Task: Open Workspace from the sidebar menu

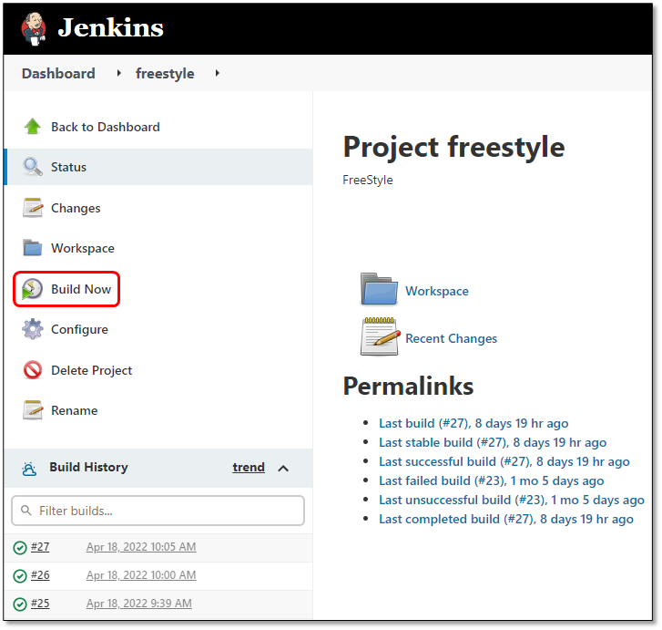Action: [x=83, y=248]
